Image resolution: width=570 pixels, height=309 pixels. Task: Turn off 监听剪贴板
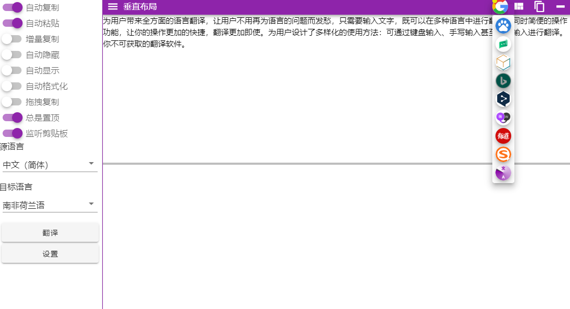point(12,133)
